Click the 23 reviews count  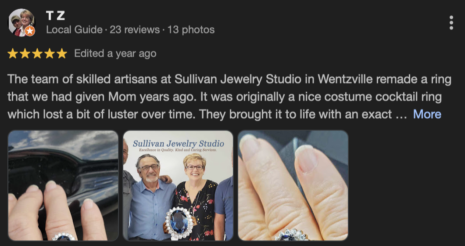tap(135, 30)
